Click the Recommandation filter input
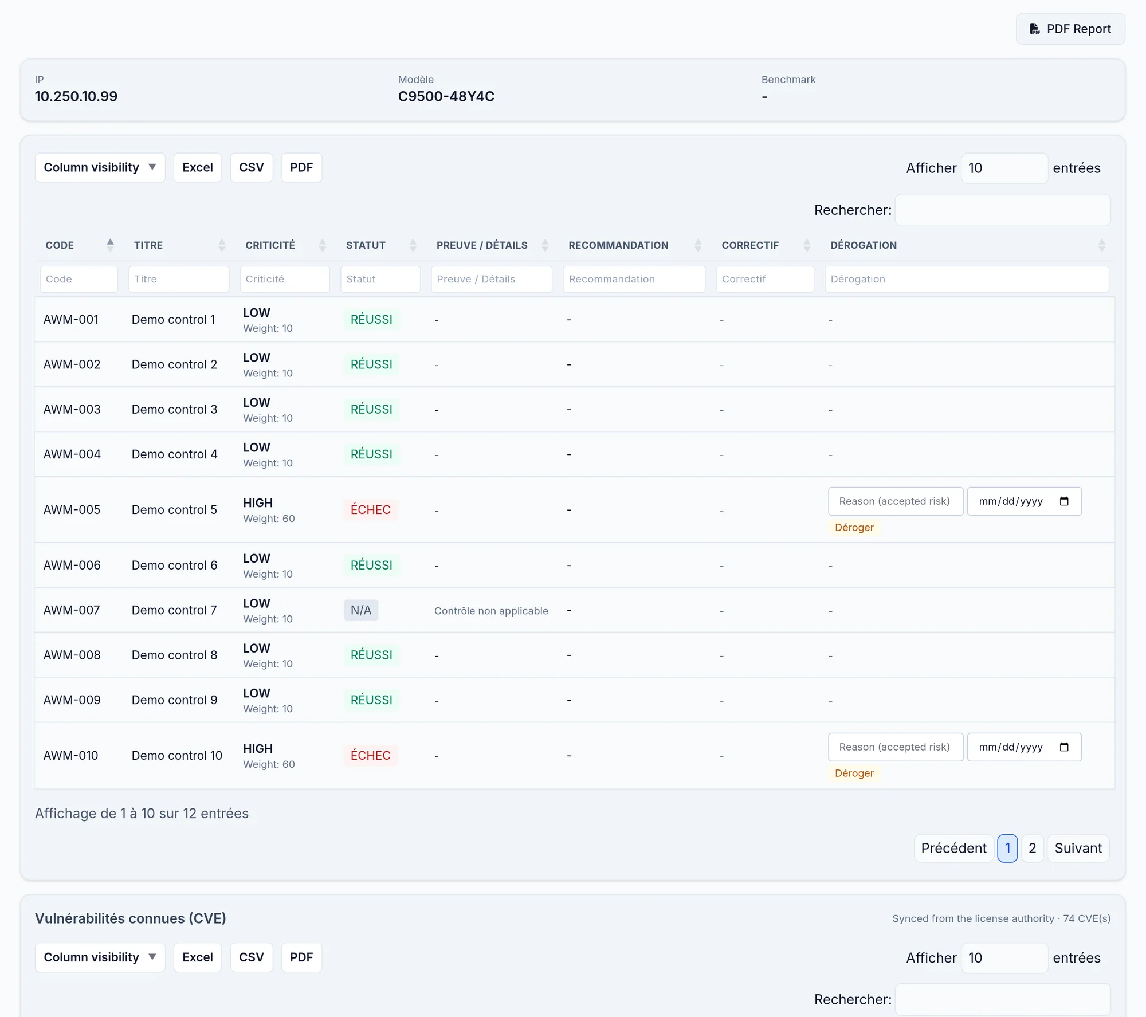 634,279
